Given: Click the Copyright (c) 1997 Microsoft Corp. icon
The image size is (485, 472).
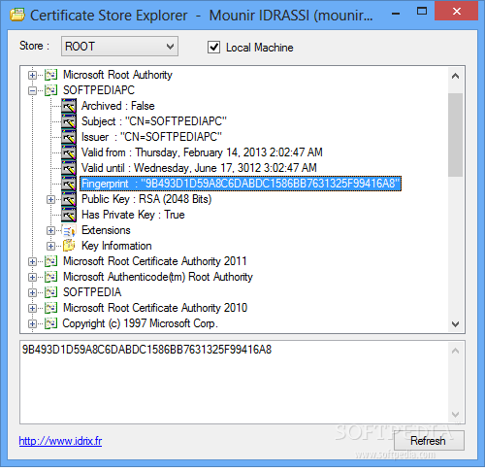Looking at the screenshot, I should pos(50,323).
